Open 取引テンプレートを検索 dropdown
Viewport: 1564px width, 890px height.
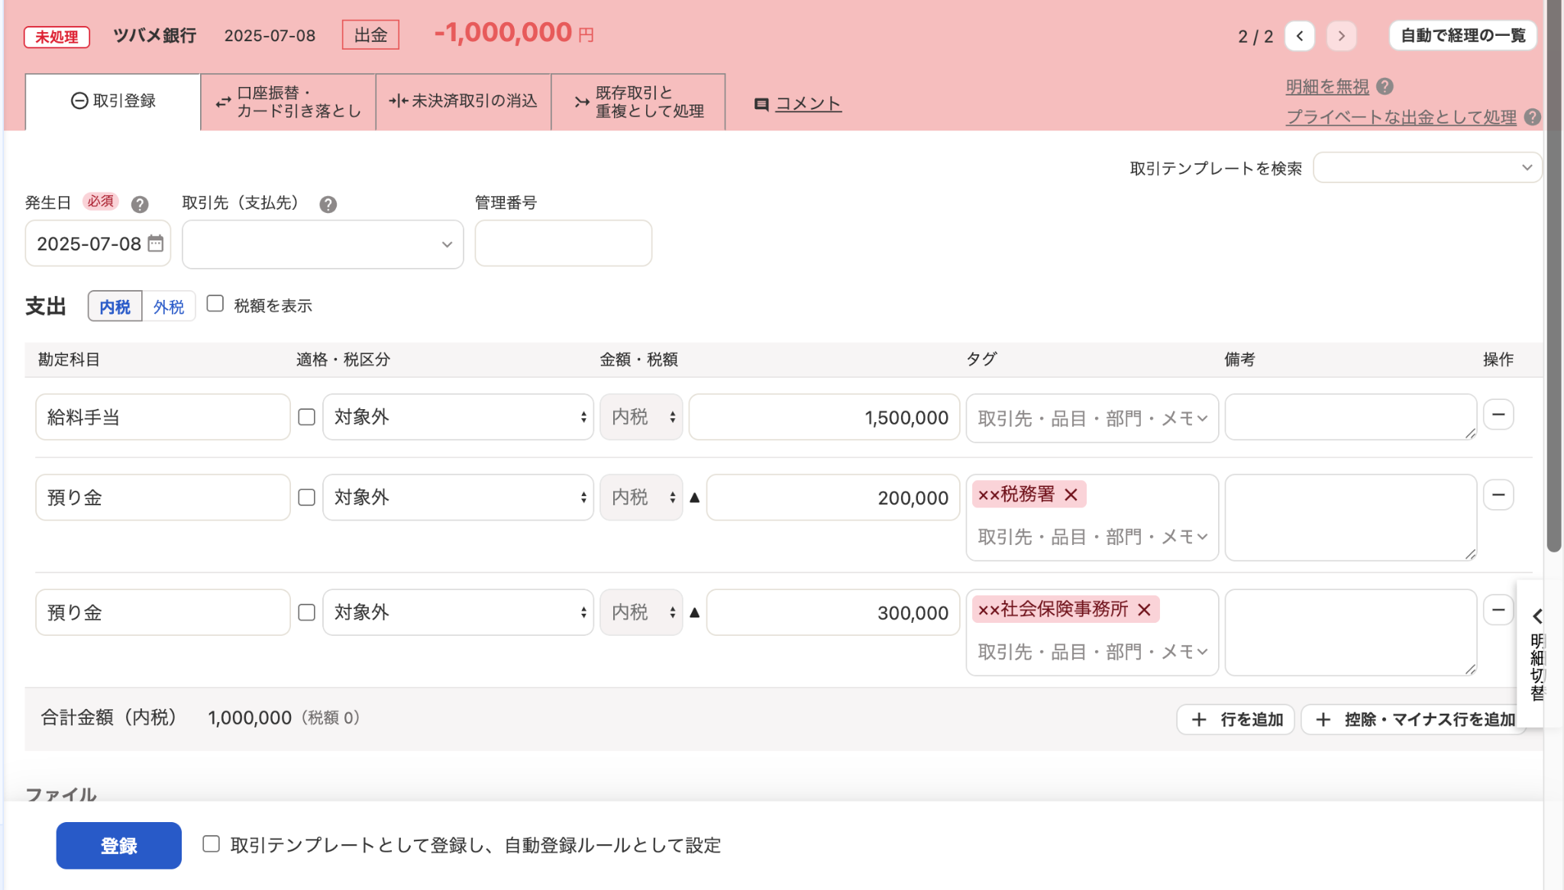pyautogui.click(x=1427, y=167)
